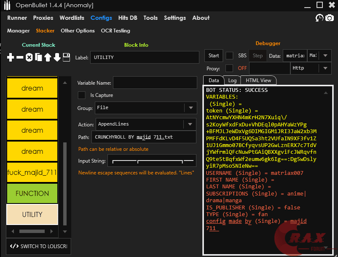The width and height of the screenshot is (338, 257).
Task: Click the disable block circle-X icon
Action: pos(29,57)
